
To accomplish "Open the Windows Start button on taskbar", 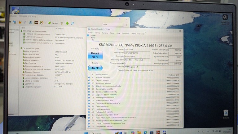I will click(86, 133).
